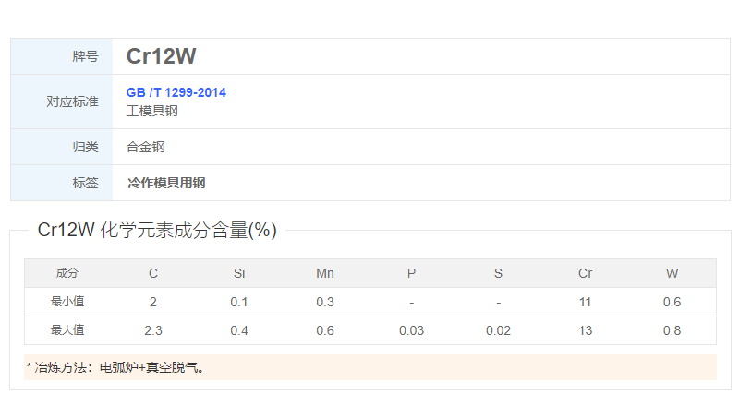Click the 合金钢 category value

click(x=146, y=147)
